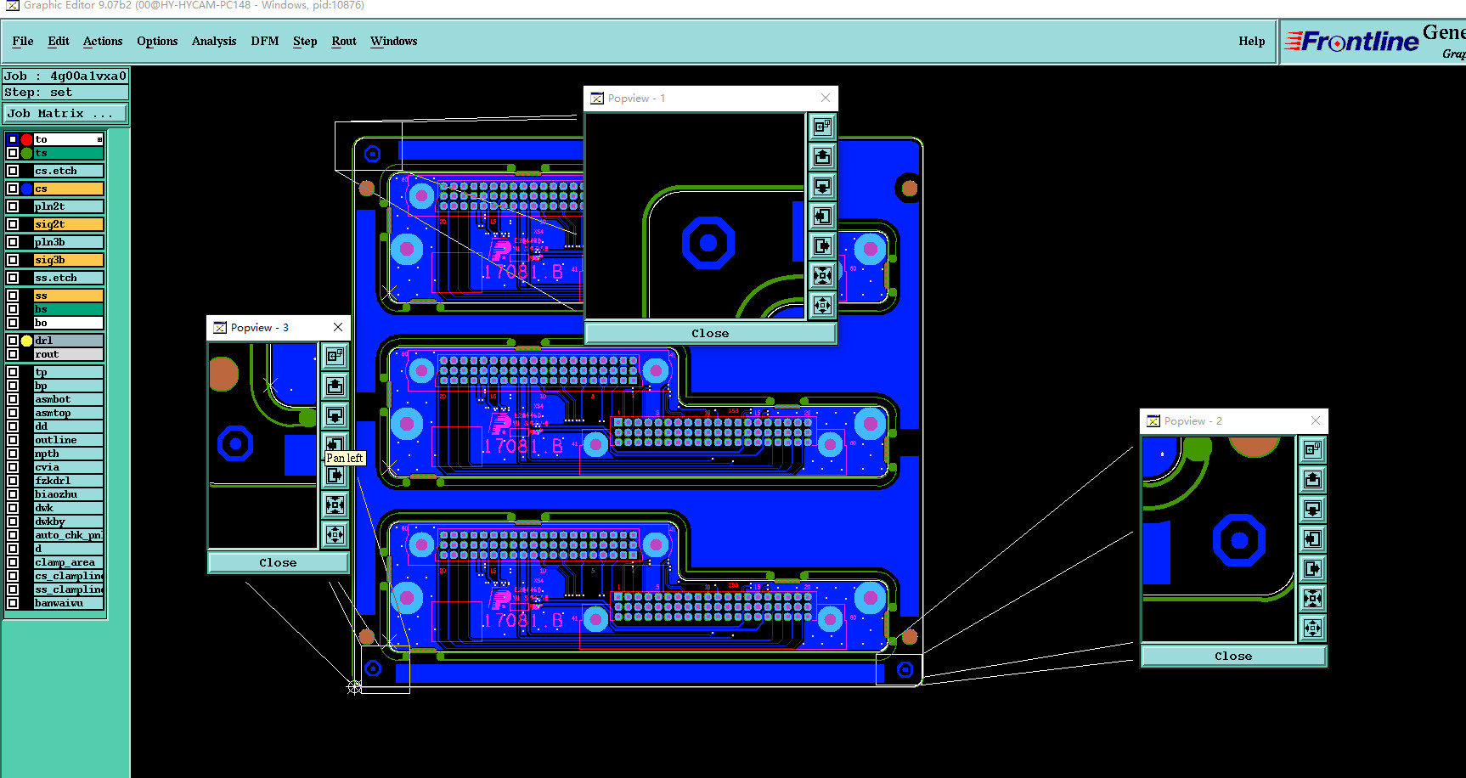Click the Job Matrix ... button
Image resolution: width=1466 pixels, height=778 pixels.
click(x=66, y=113)
